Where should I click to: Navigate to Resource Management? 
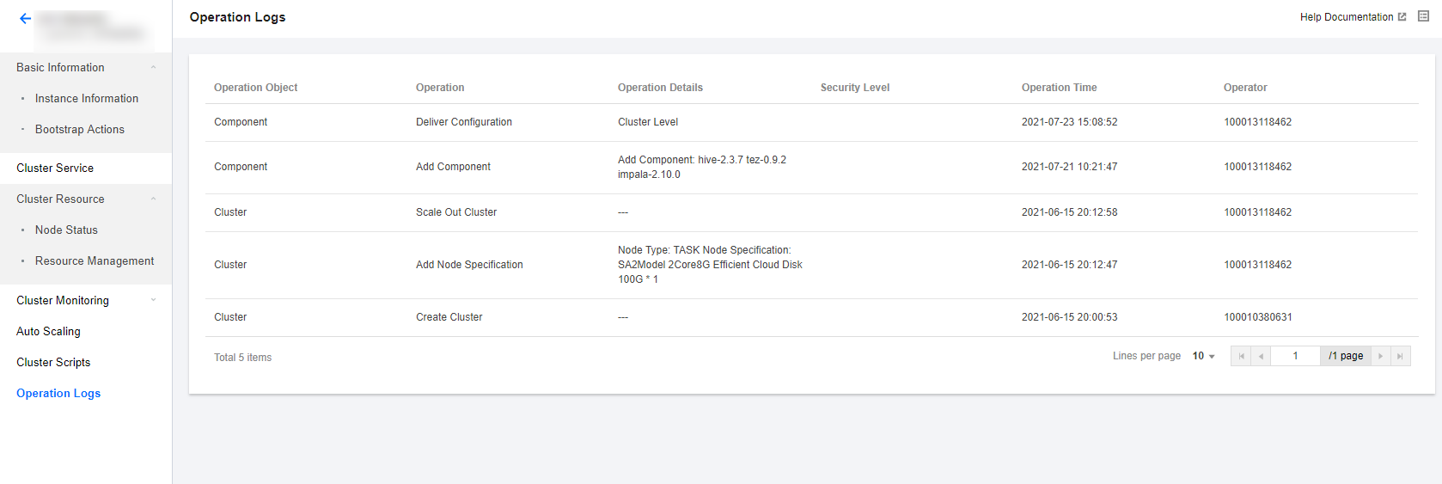(95, 261)
